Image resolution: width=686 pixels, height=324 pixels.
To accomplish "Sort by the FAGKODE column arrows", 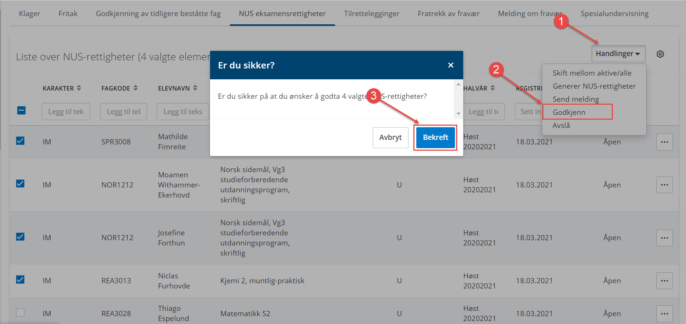I will pos(135,88).
